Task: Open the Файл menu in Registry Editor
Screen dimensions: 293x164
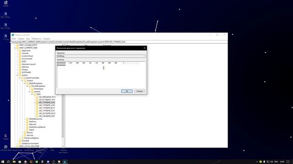Action: point(14,39)
